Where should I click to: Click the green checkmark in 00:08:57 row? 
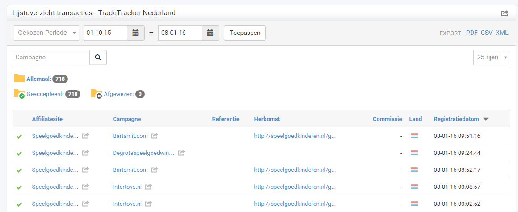click(x=19, y=187)
